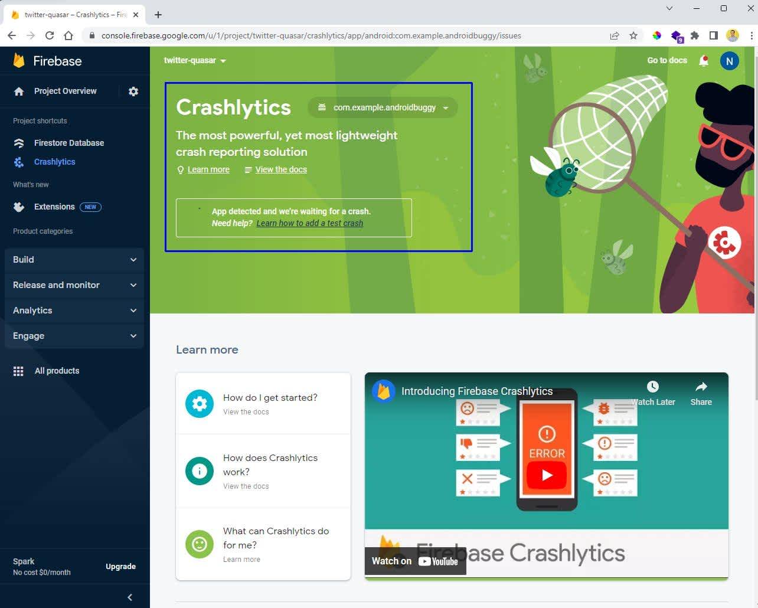Screen dimensions: 758x608
Task: Close the twitter-quasar browser tab
Action: point(136,15)
